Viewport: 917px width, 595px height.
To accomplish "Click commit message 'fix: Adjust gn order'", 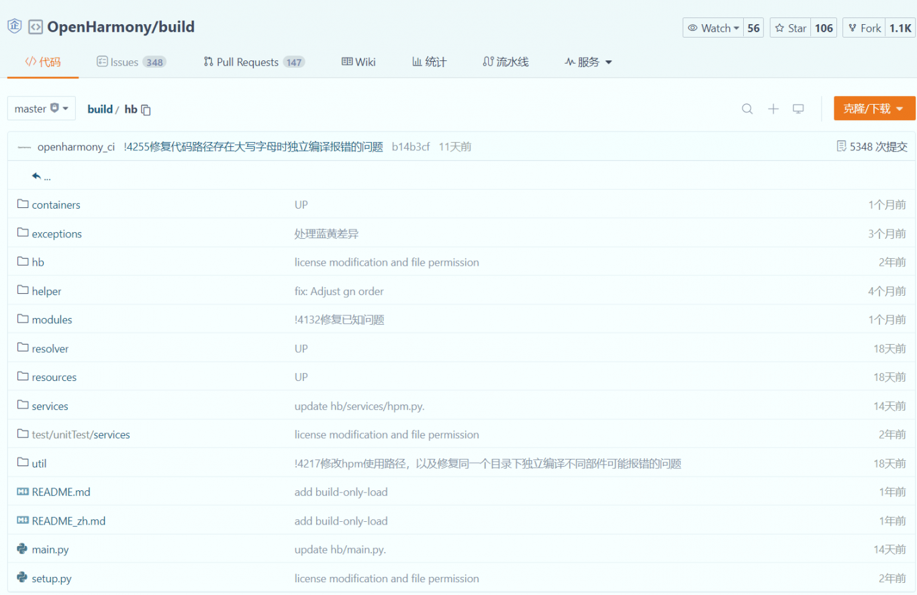I will 339,291.
